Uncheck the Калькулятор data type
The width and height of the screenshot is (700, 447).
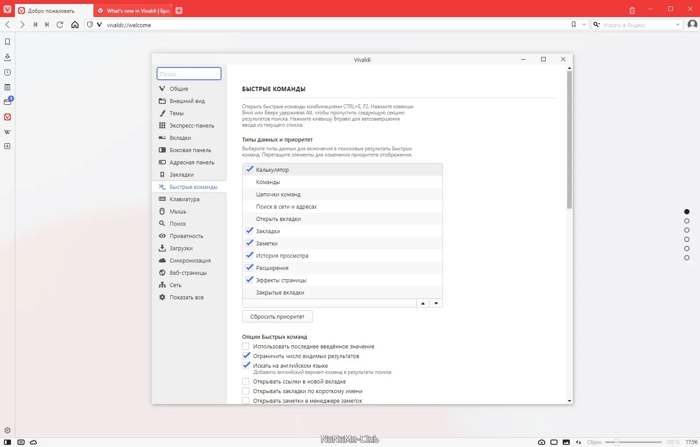tap(250, 169)
